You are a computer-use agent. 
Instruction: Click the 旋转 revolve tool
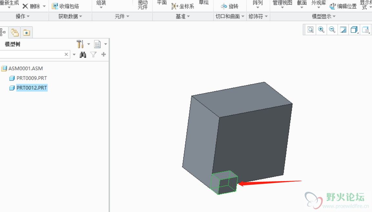pyautogui.click(x=229, y=6)
